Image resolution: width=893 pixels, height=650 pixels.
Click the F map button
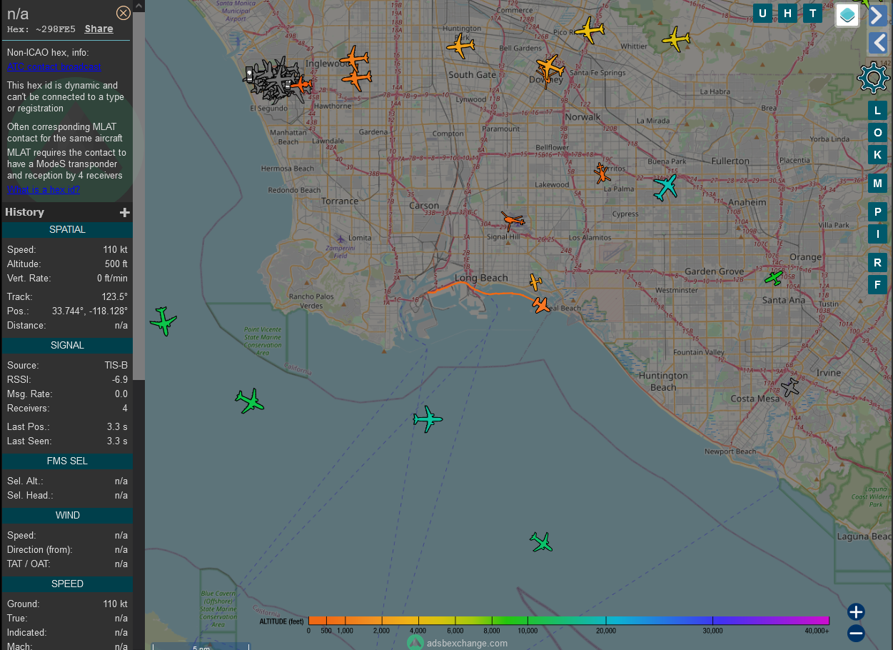878,285
